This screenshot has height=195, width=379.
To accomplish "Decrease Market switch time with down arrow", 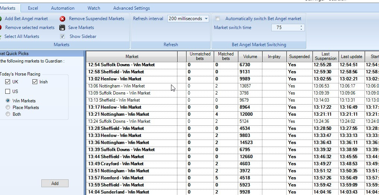I will click(301, 29).
